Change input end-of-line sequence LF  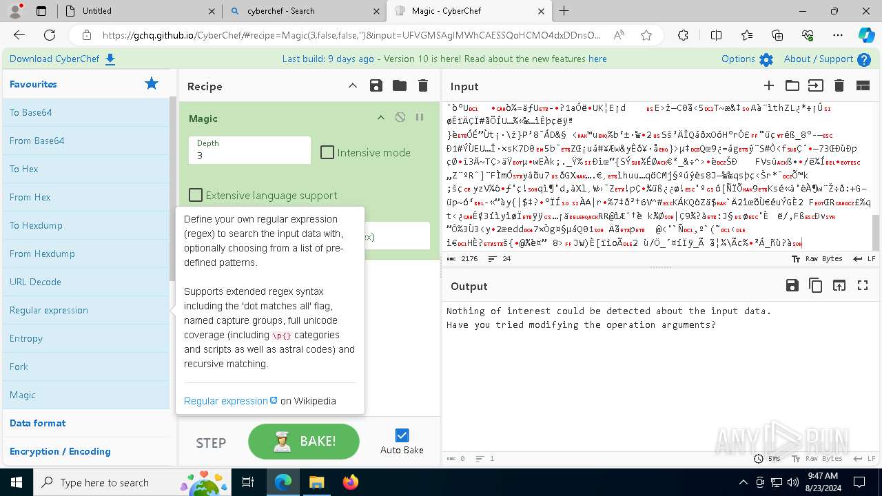click(864, 259)
